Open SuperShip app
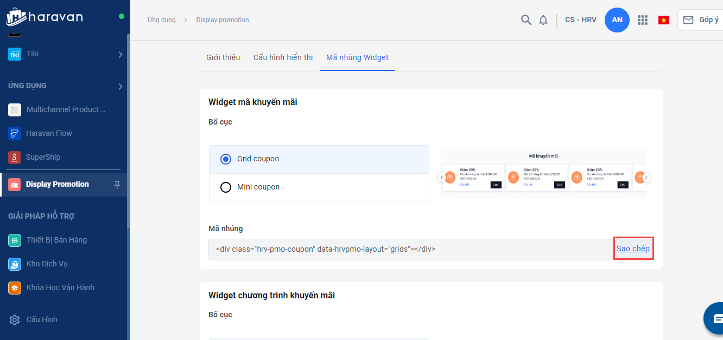The image size is (723, 340). (x=43, y=157)
